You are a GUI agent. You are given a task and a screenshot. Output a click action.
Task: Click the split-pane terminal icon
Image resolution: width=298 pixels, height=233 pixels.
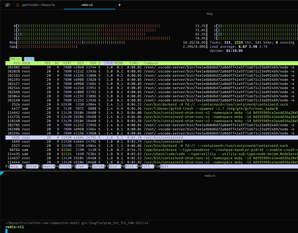click(x=7, y=5)
